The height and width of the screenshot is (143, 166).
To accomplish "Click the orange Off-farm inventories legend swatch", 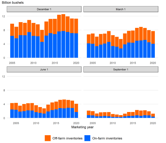I will pos(48,138).
